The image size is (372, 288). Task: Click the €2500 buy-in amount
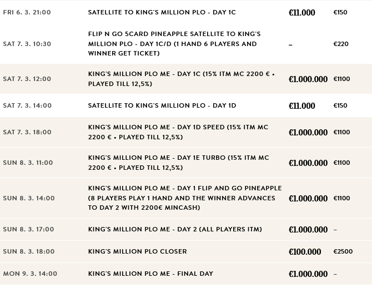(343, 252)
